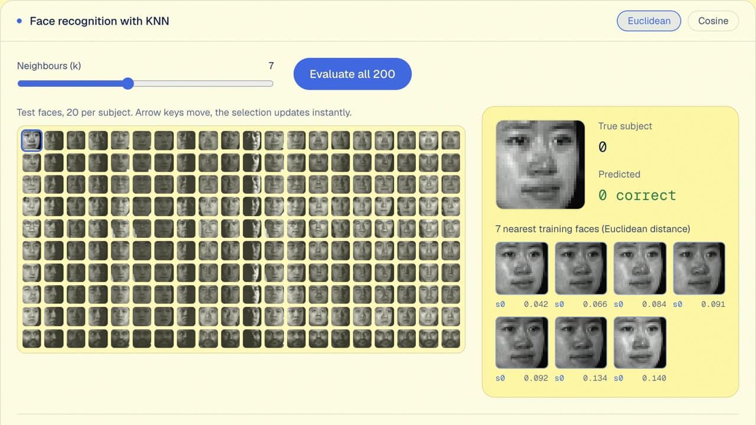Image resolution: width=756 pixels, height=425 pixels.
Task: Click the "7 nearest training faces" heading
Action: point(592,229)
